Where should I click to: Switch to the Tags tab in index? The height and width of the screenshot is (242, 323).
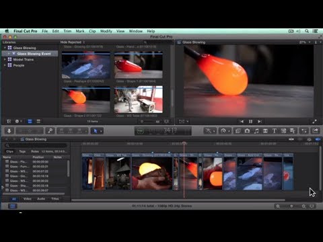(x=22, y=151)
